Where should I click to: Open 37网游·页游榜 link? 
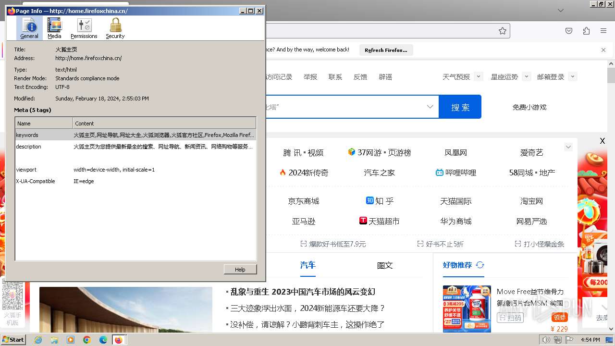(x=380, y=152)
